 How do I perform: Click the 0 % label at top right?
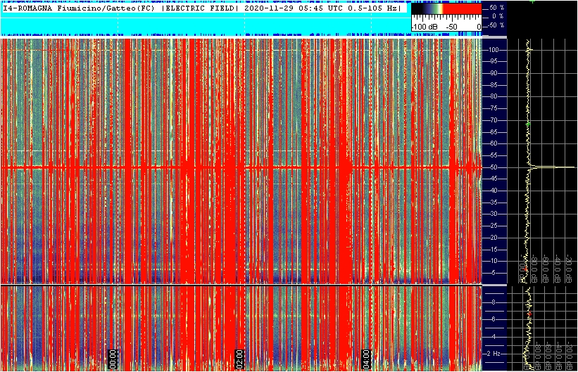point(498,16)
